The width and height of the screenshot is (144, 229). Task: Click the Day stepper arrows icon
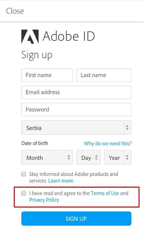click(96, 157)
